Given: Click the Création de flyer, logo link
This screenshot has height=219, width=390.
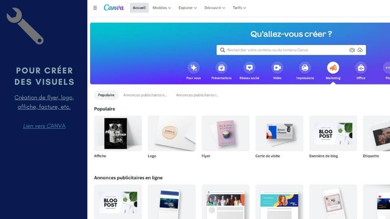Looking at the screenshot, I should (x=44, y=98).
